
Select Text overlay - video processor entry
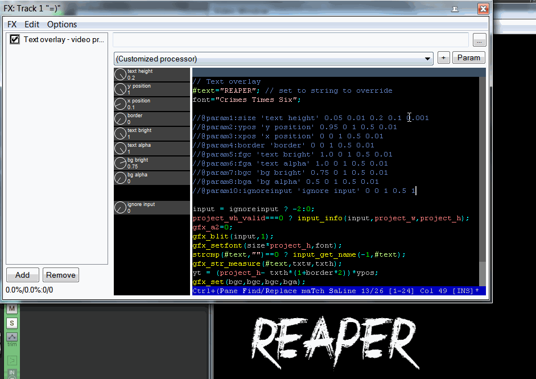(x=64, y=40)
